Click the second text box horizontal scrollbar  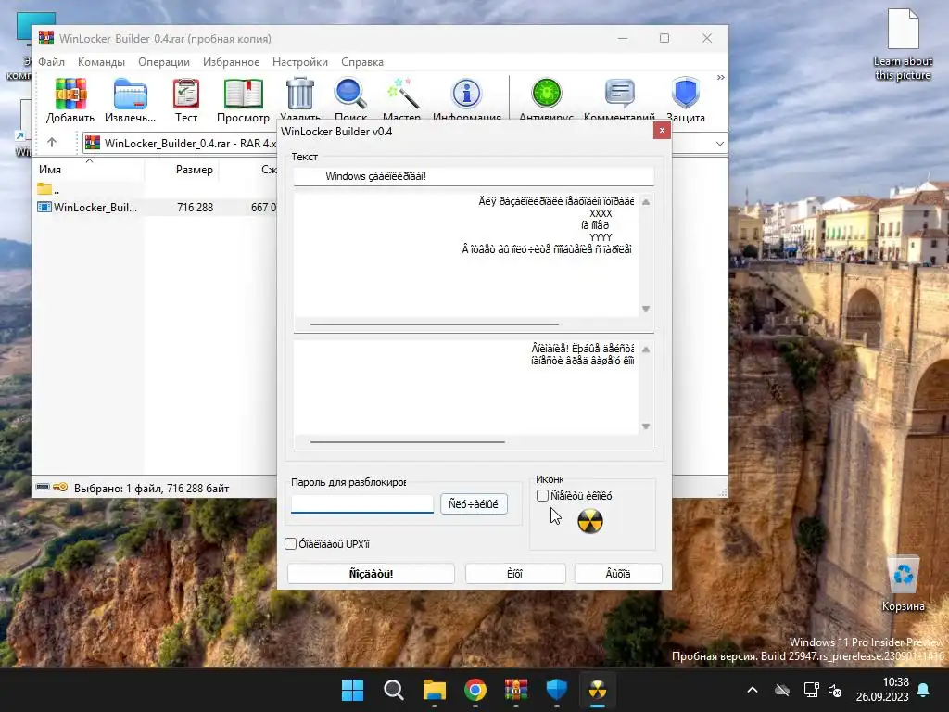[408, 442]
